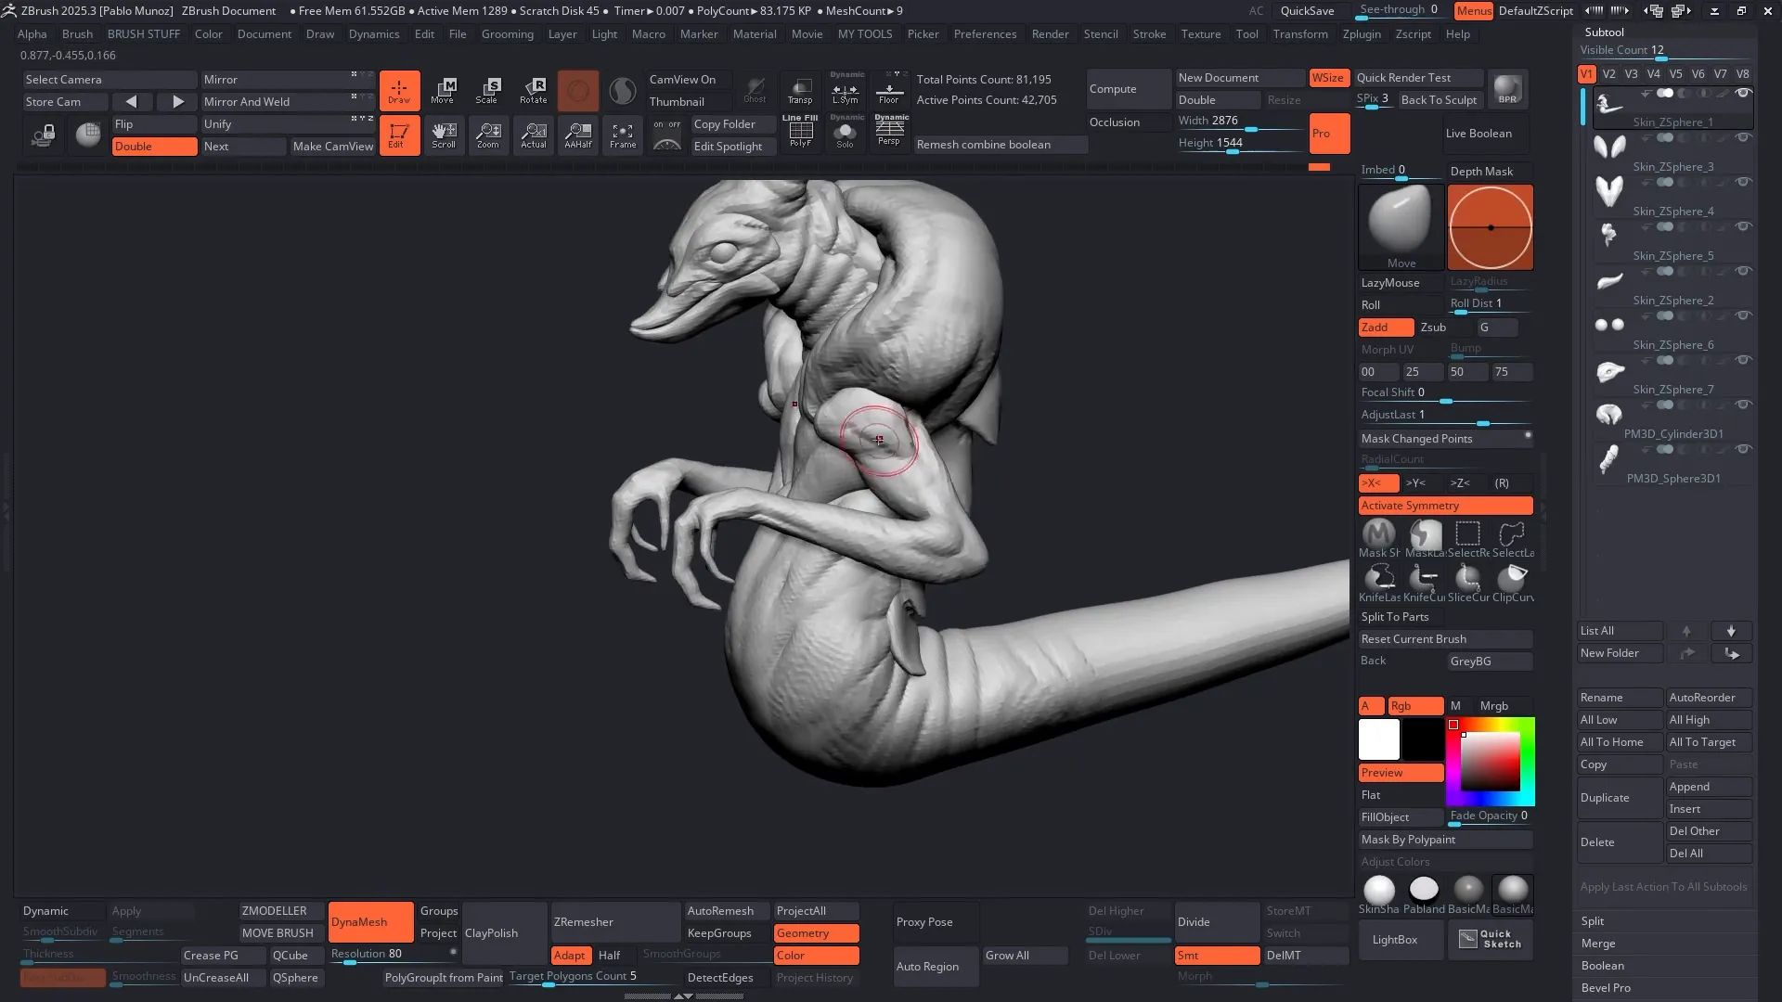Screen dimensions: 1782x1002
Task: Expand the Boolean subtool section
Action: coord(1602,966)
